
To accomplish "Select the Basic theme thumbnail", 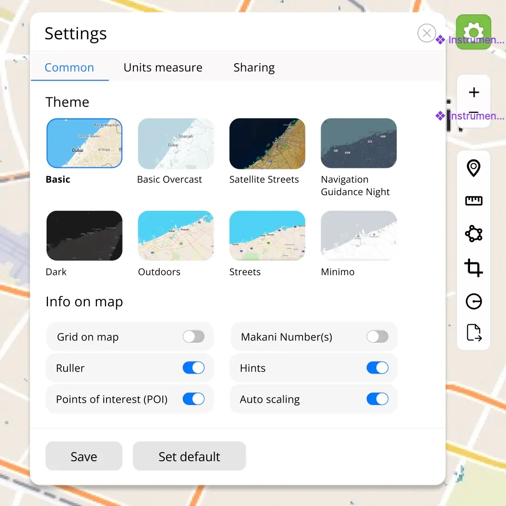I will (84, 143).
